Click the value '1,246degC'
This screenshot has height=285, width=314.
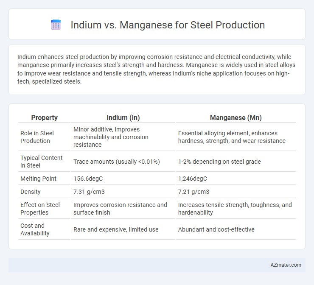(193, 178)
